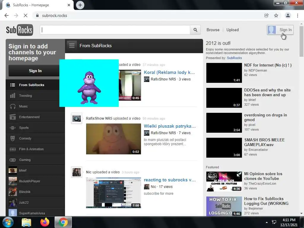Open zulc22 channel avatar
This screenshot has width=304, height=228.
(12, 202)
